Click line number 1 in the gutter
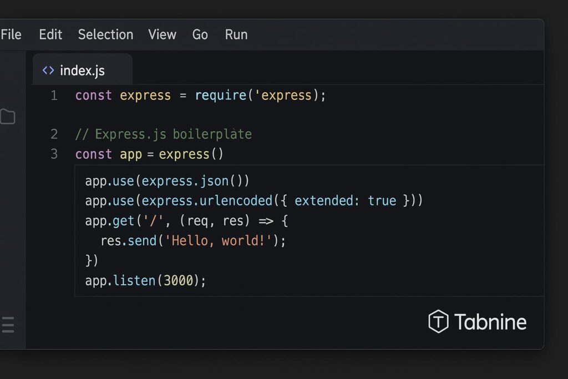This screenshot has width=568, height=379. pyautogui.click(x=54, y=95)
